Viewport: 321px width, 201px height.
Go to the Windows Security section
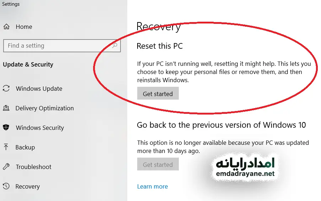point(40,128)
